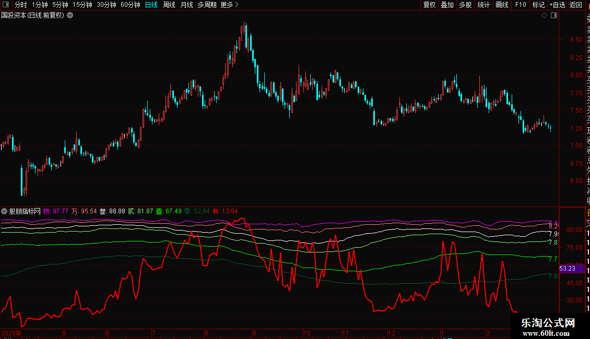Click the 7.00 price axis label
590x339 pixels.
(x=576, y=146)
